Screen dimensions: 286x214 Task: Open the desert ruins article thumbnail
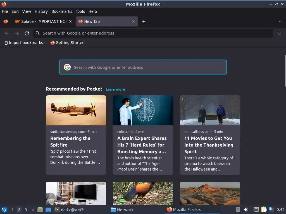210,193
